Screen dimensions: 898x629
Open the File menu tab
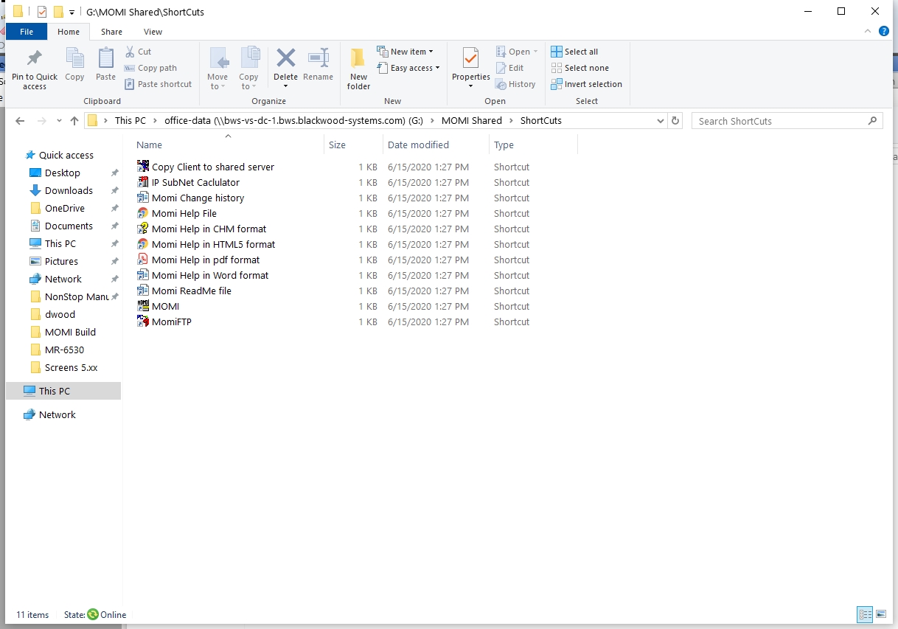point(27,32)
